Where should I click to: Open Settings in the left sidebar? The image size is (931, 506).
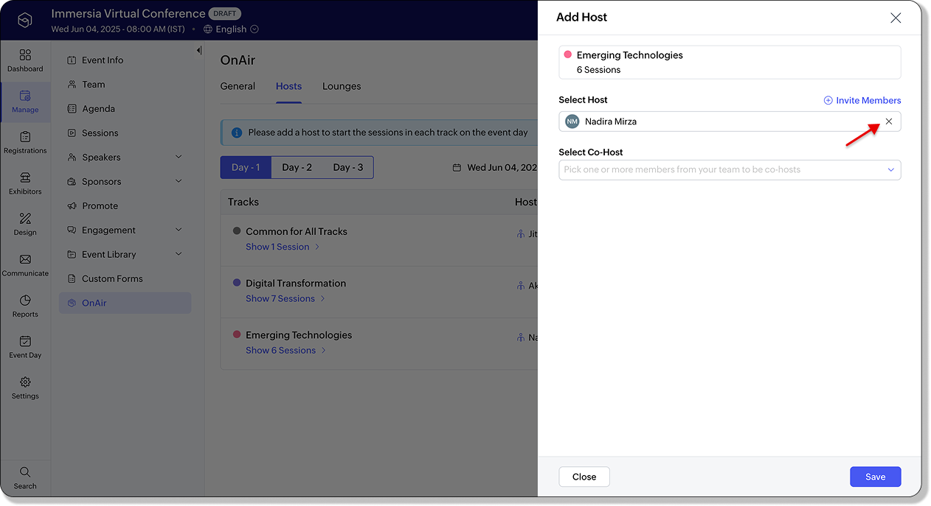(x=25, y=388)
